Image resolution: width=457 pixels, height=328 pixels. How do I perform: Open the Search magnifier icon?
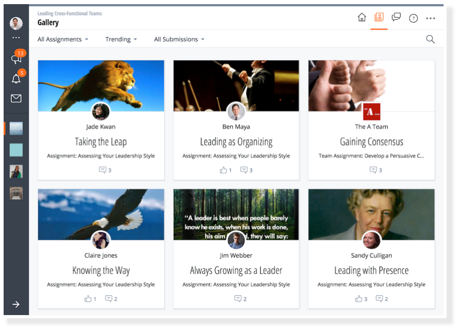coord(430,39)
